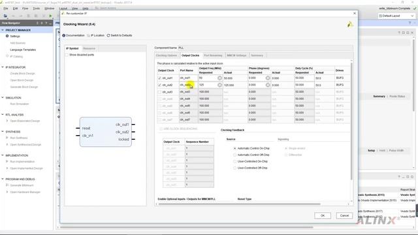Click the Documentation info icon
Viewport: 418px width, 235px height.
[x=64, y=35]
